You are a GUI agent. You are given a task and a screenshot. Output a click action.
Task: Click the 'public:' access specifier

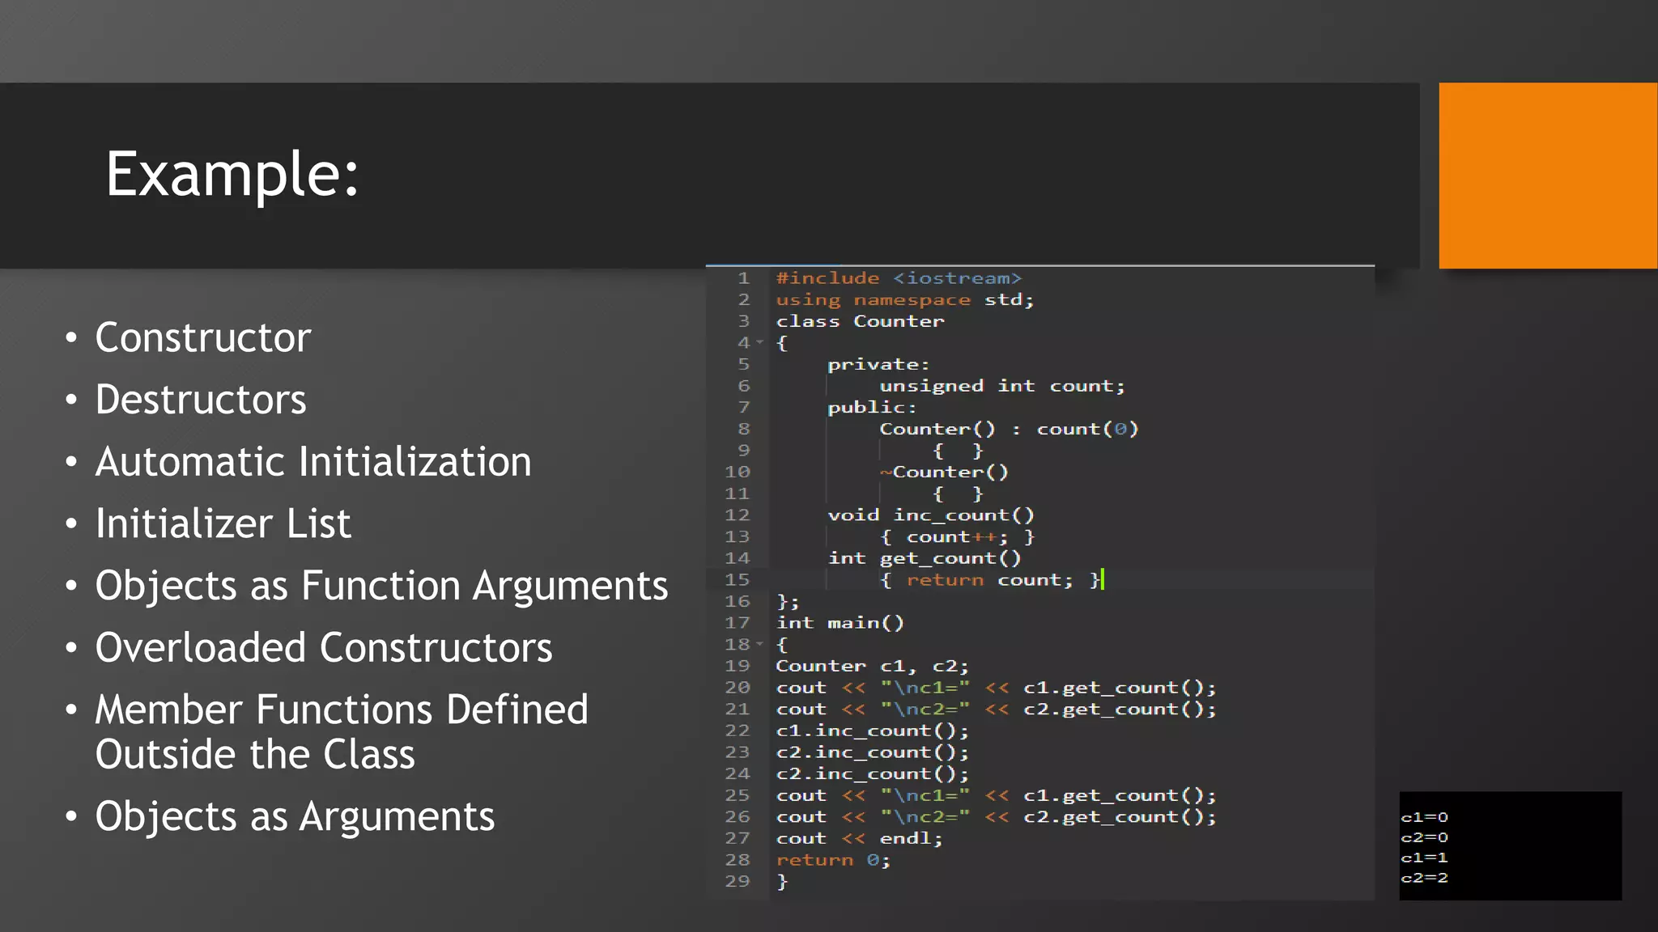pyautogui.click(x=872, y=408)
